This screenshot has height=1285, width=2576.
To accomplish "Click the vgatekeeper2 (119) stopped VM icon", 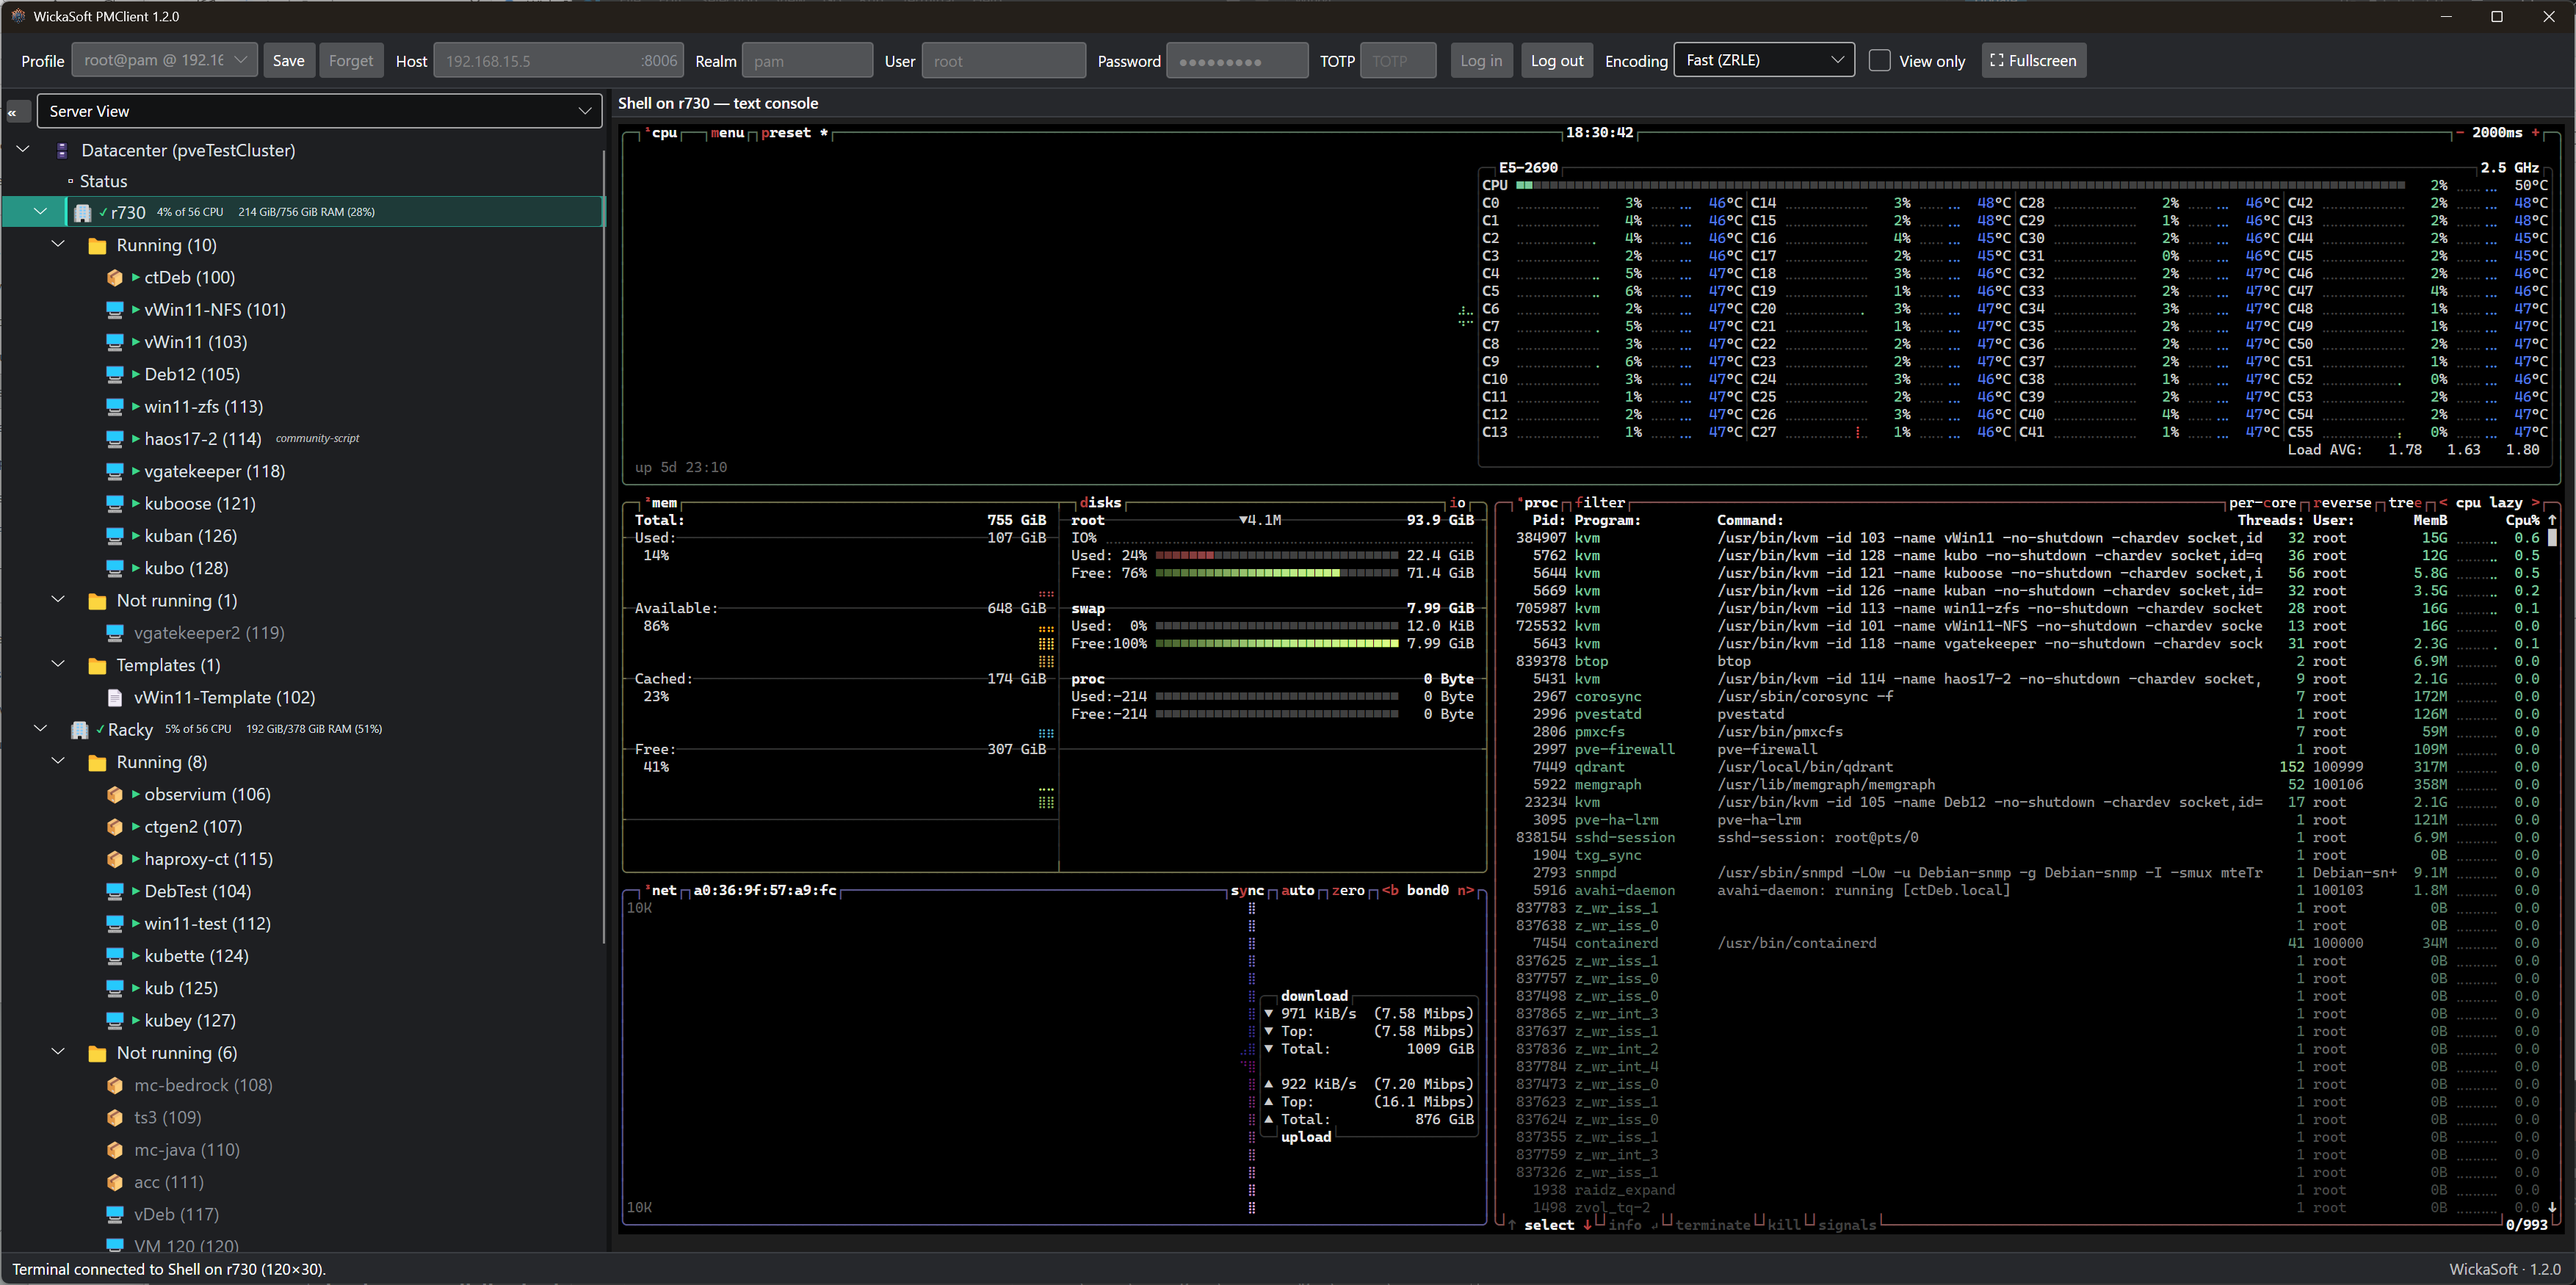I will [x=115, y=633].
